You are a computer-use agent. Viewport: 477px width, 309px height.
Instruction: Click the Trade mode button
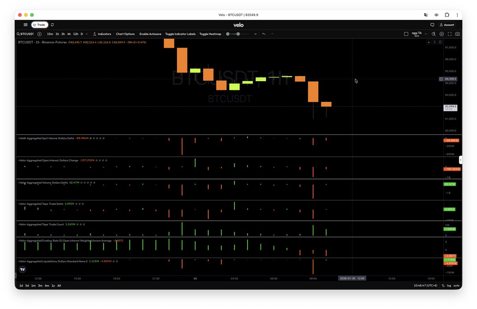(x=40, y=25)
